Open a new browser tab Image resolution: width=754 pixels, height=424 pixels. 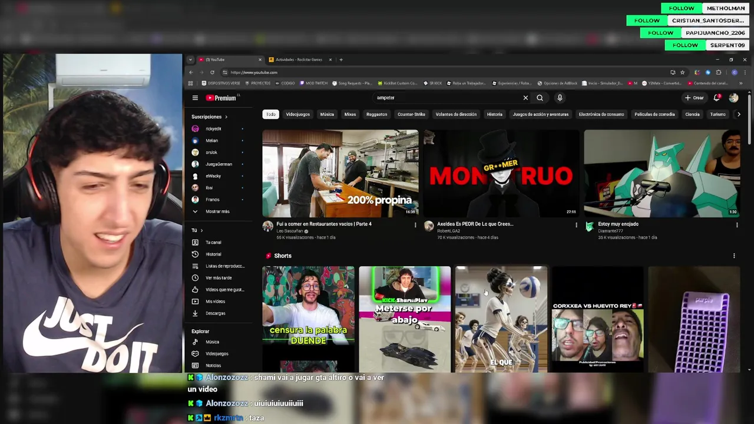[340, 59]
